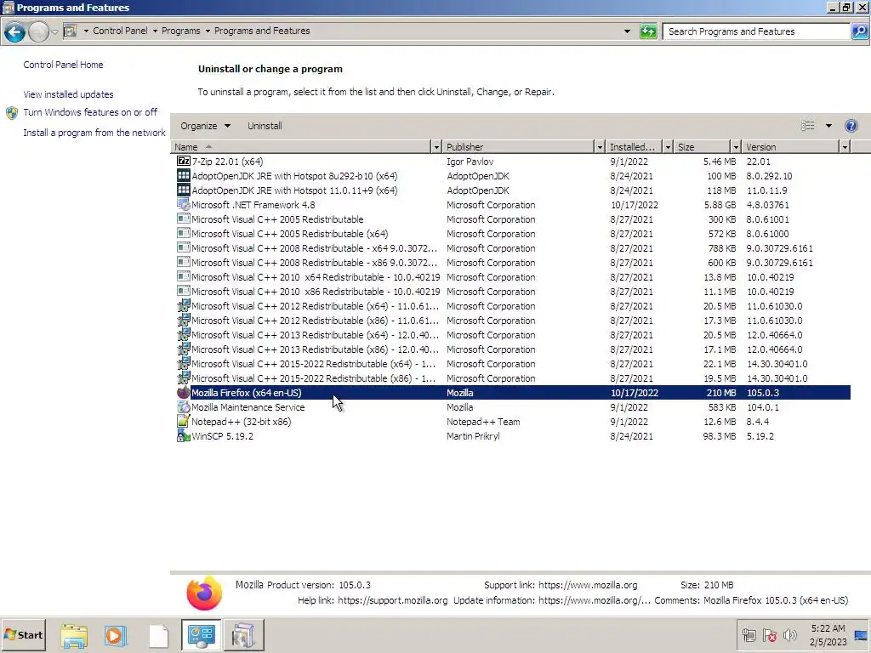Click the Show desktop icon near clock

tap(862, 634)
